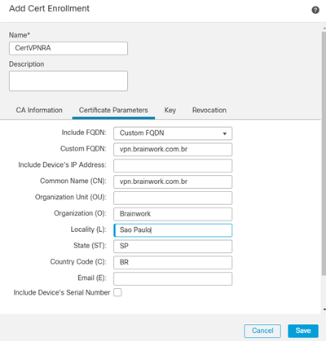Screen dimensions: 326x341
Task: Expand the Include FQDN dropdown arrow
Action: [225, 133]
